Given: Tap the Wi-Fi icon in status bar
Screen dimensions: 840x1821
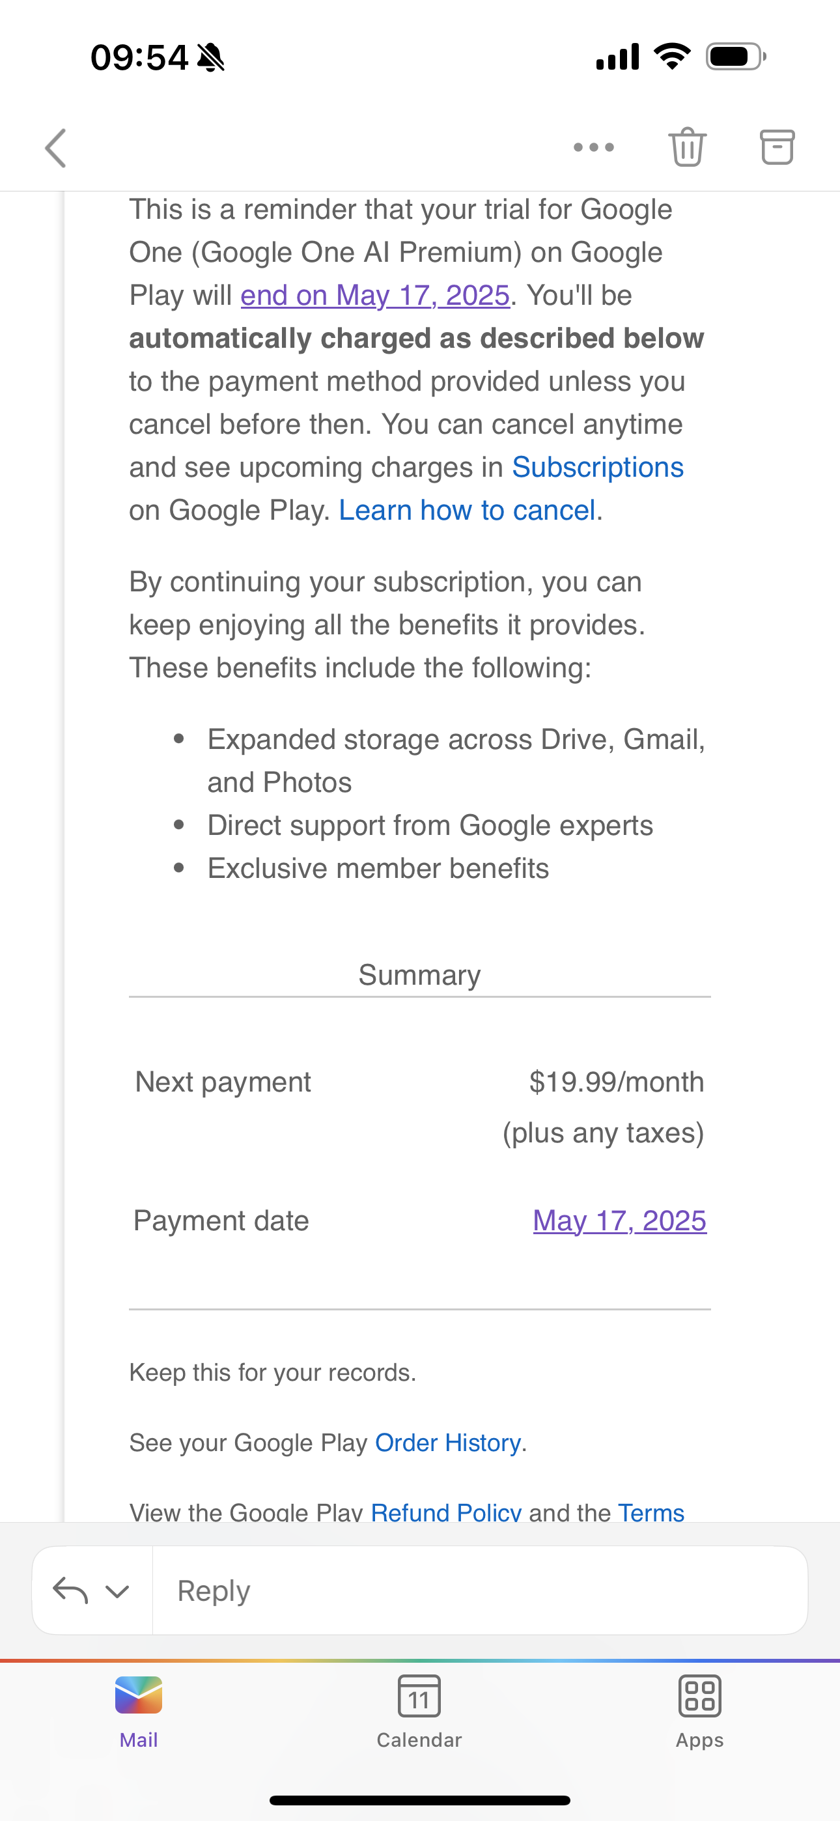Looking at the screenshot, I should coord(672,56).
